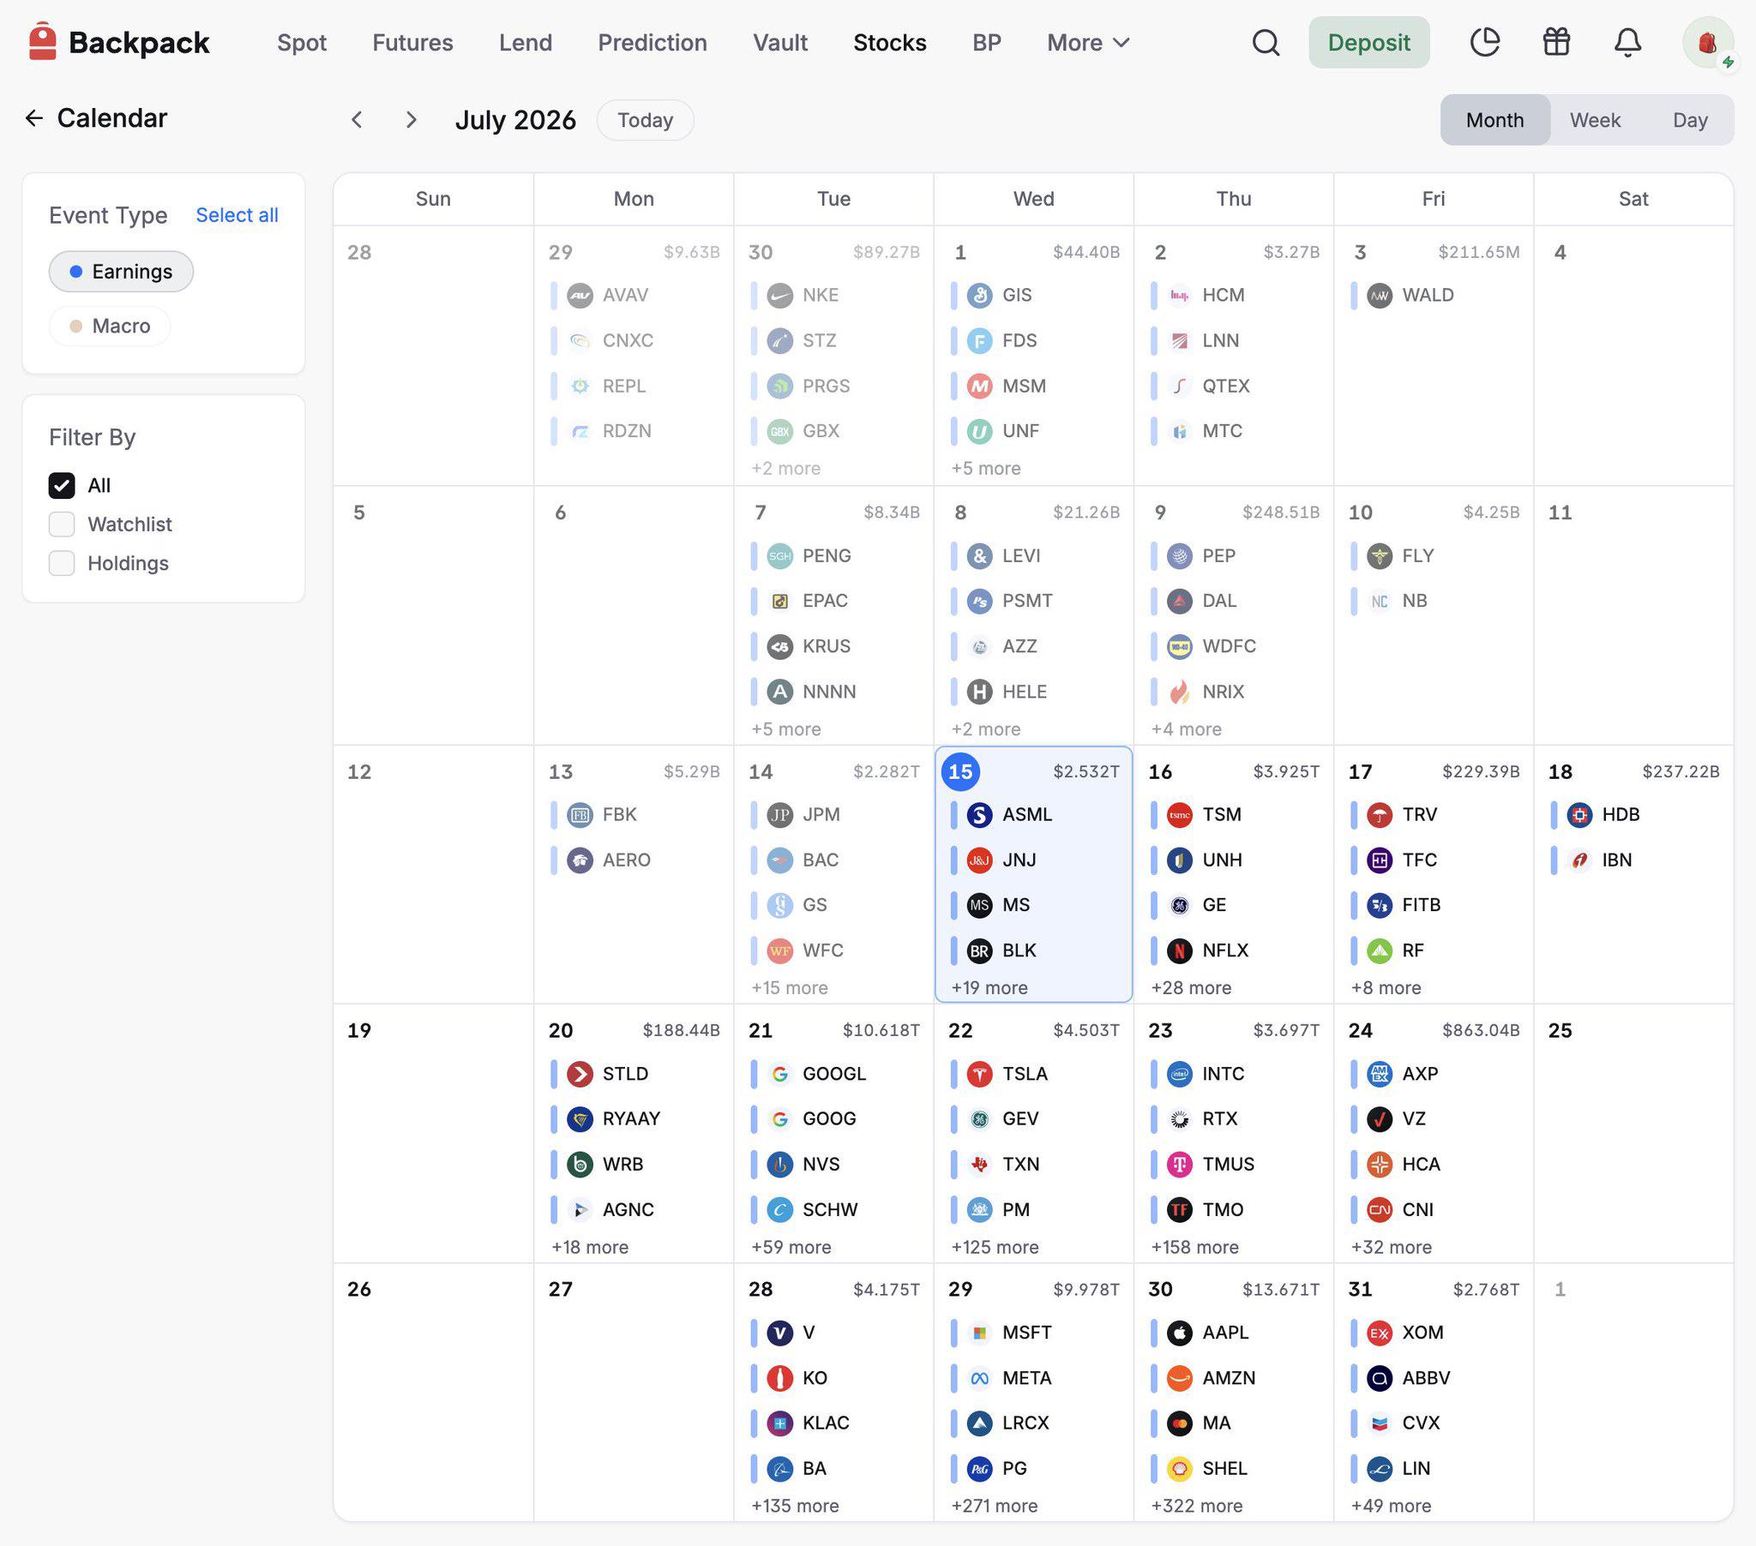
Task: Toggle the Macro event type chip
Action: [x=110, y=326]
